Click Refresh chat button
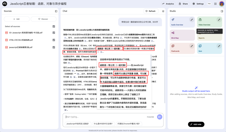Screen dimensions: 226x132 [151, 11]
